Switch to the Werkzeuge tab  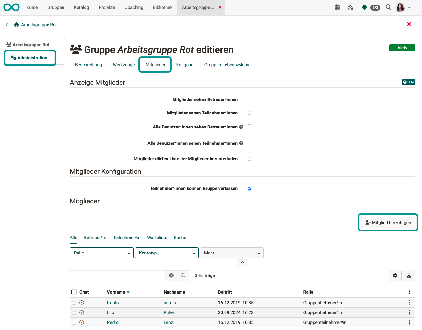click(124, 65)
